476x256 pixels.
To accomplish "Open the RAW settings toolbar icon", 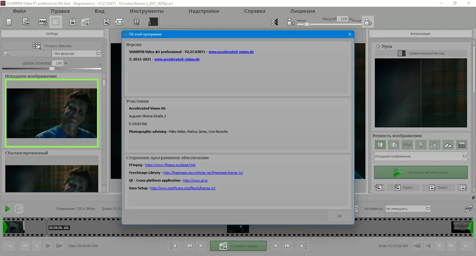I will (x=42, y=22).
